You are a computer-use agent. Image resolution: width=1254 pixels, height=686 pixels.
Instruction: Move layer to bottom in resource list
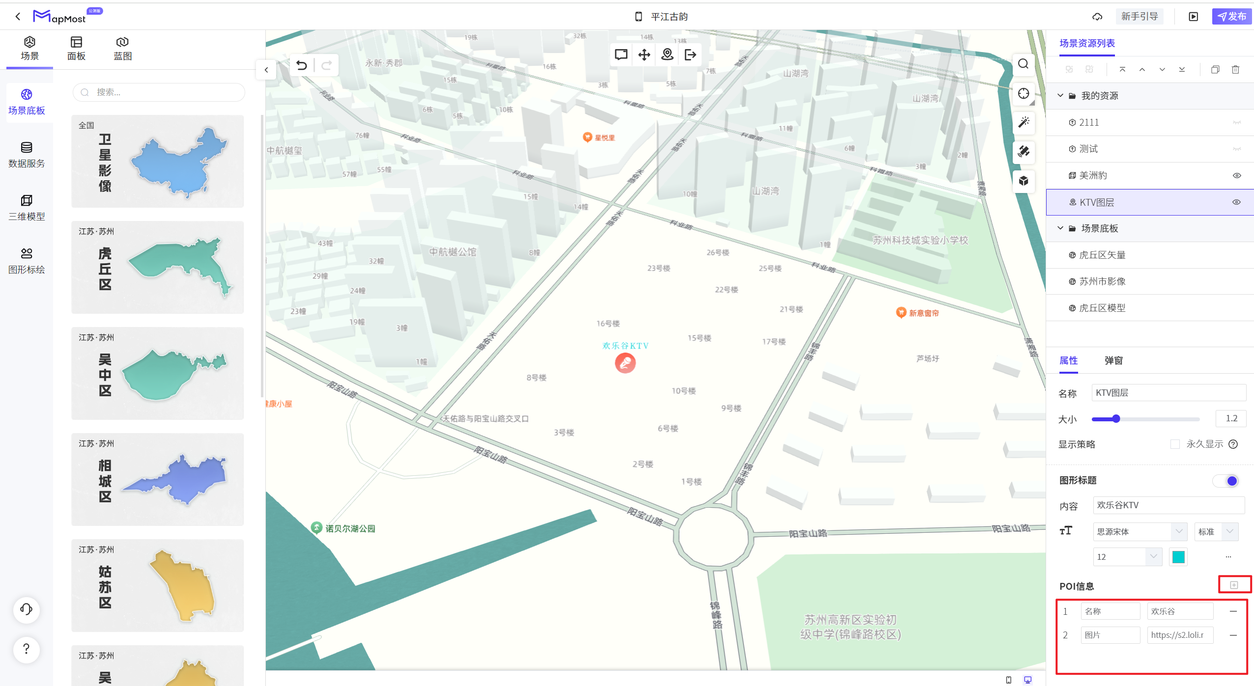click(1182, 70)
